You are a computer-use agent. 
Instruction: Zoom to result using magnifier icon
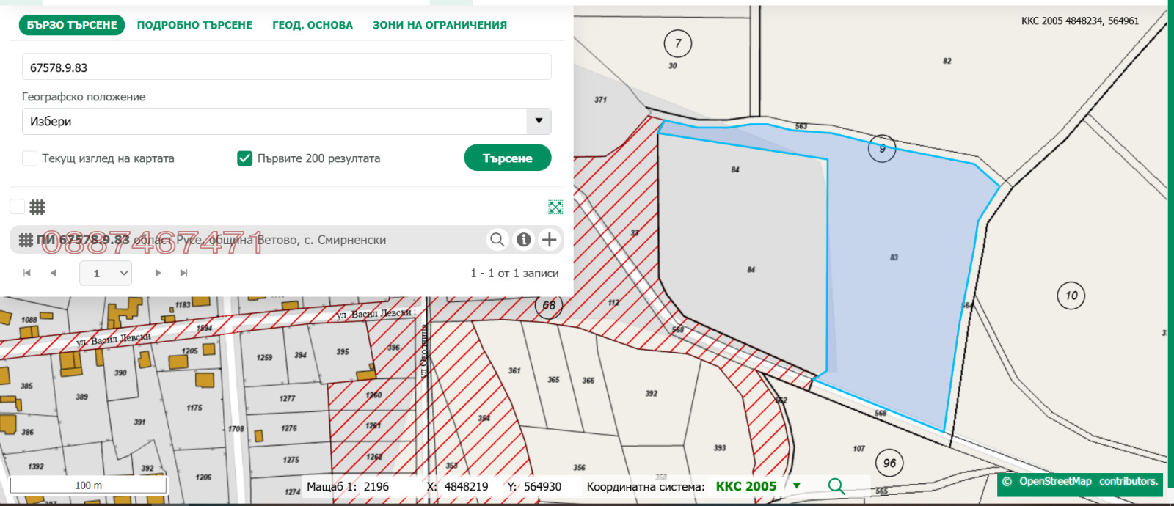pos(497,240)
